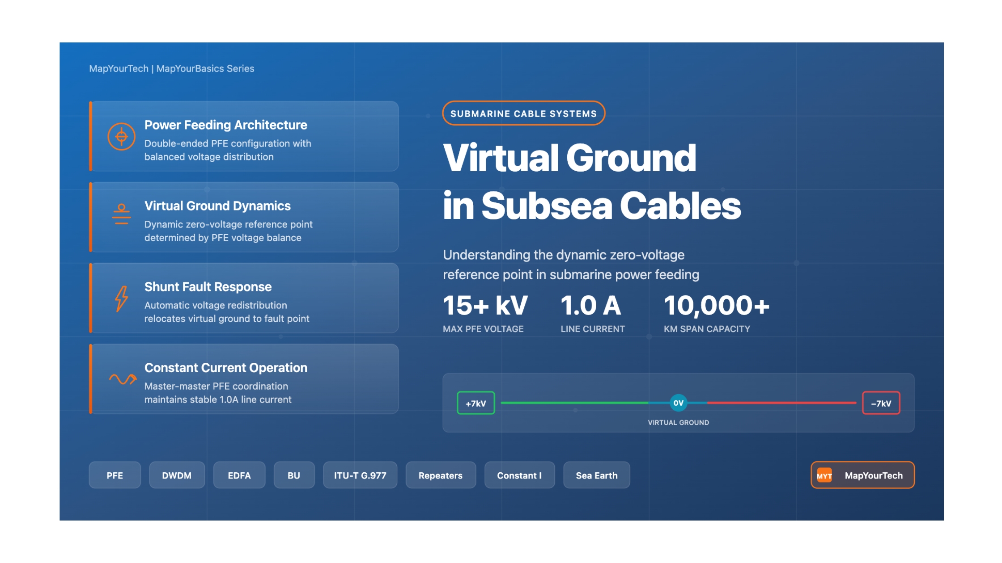Click the Constant I tag
This screenshot has width=1002, height=563.
click(519, 475)
